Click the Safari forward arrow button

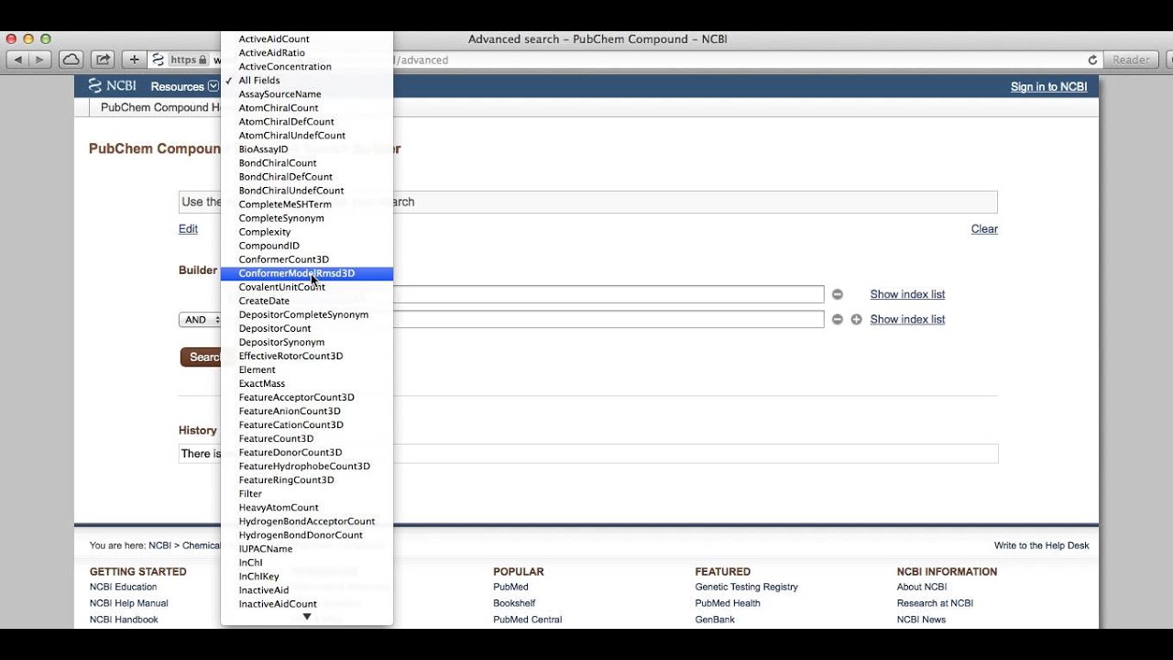40,60
